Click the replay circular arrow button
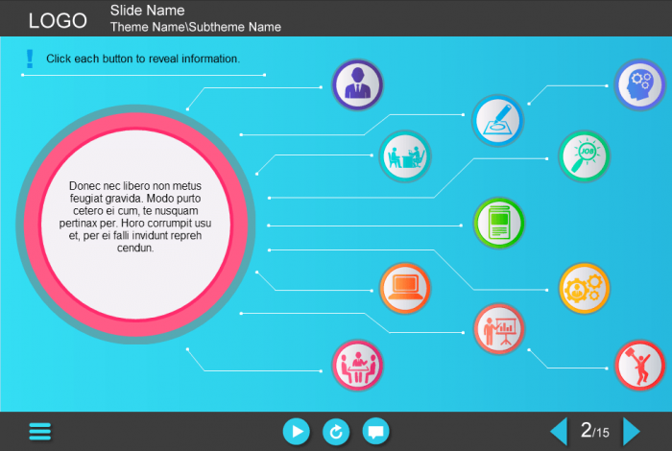This screenshot has height=451, width=672. [336, 432]
